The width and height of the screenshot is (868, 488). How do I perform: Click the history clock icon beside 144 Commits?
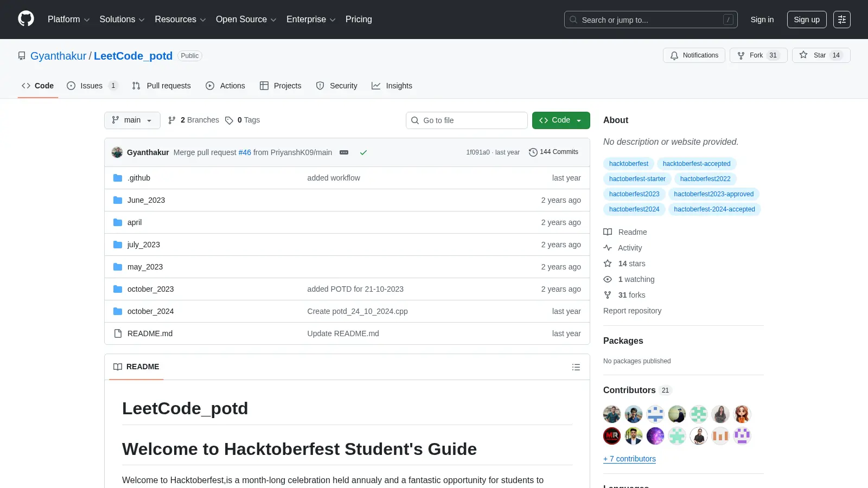point(533,152)
